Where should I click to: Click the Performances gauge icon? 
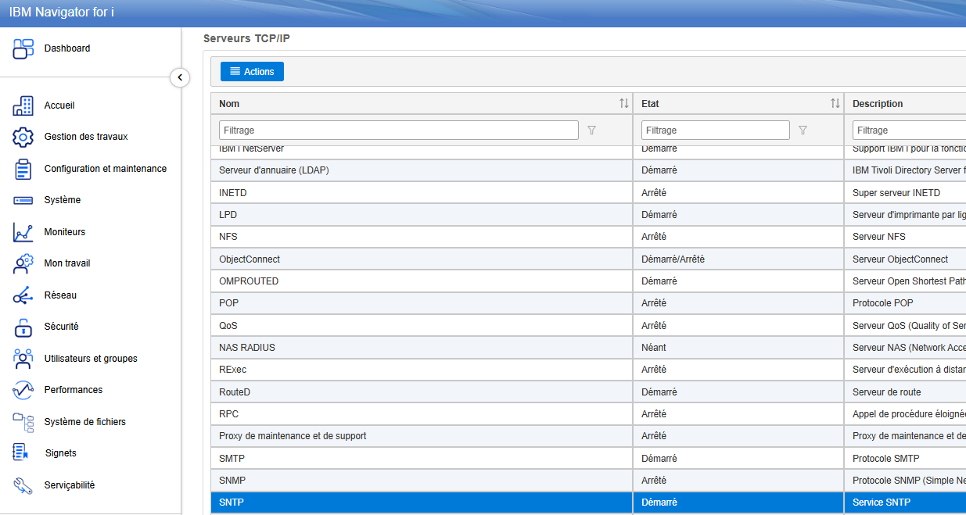click(x=23, y=390)
